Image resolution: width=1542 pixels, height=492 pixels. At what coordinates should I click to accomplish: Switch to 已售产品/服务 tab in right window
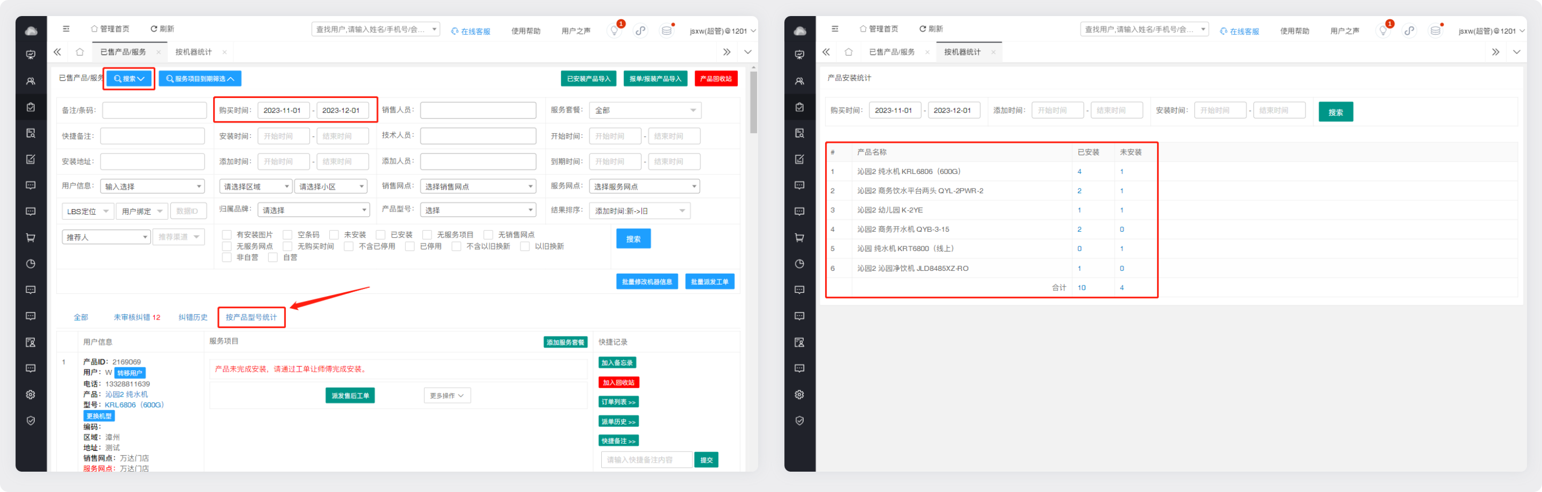[892, 52]
